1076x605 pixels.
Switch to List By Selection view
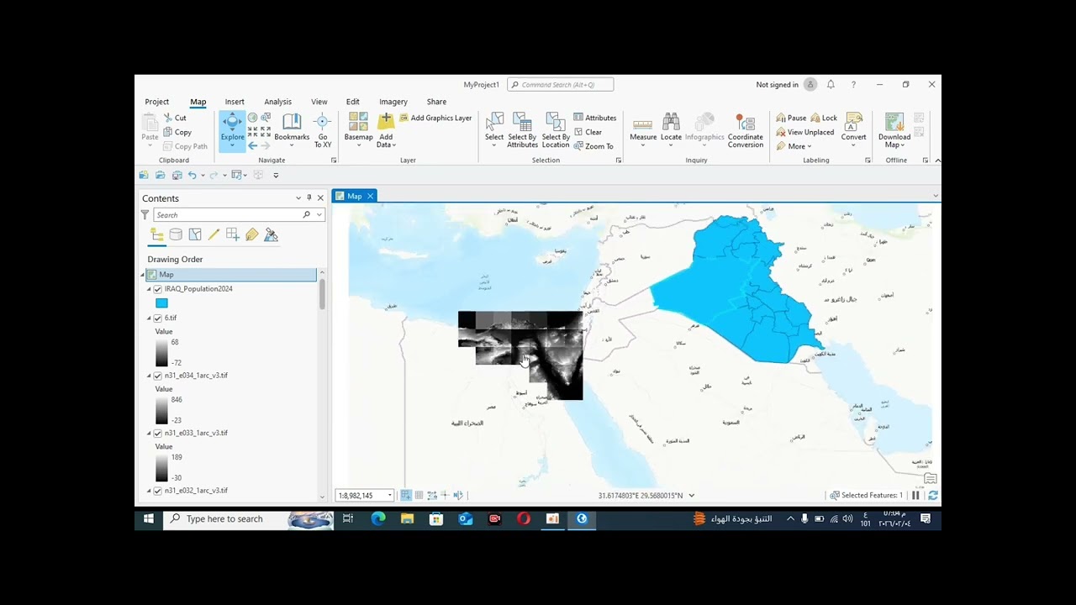pos(195,235)
